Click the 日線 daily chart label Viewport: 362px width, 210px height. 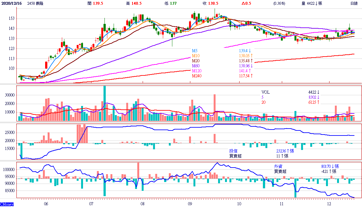354,3
